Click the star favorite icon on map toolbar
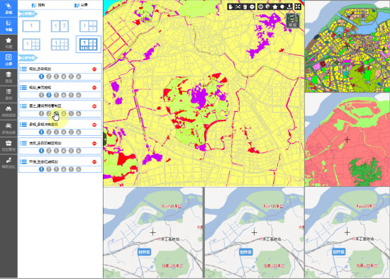Screen dimensions: 390x279 click(x=275, y=6)
